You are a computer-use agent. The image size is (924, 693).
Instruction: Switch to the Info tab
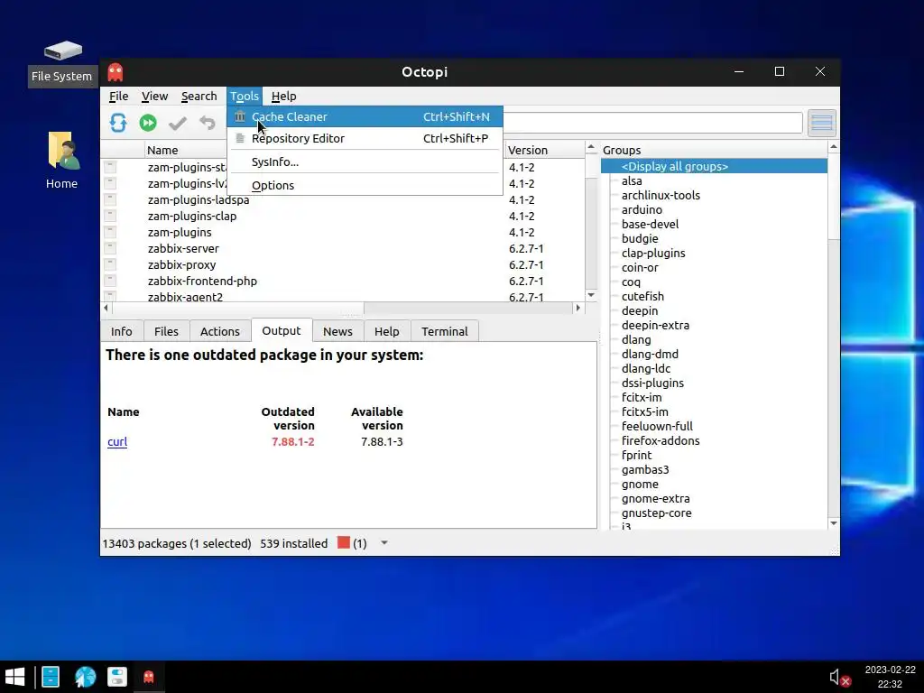(x=122, y=331)
